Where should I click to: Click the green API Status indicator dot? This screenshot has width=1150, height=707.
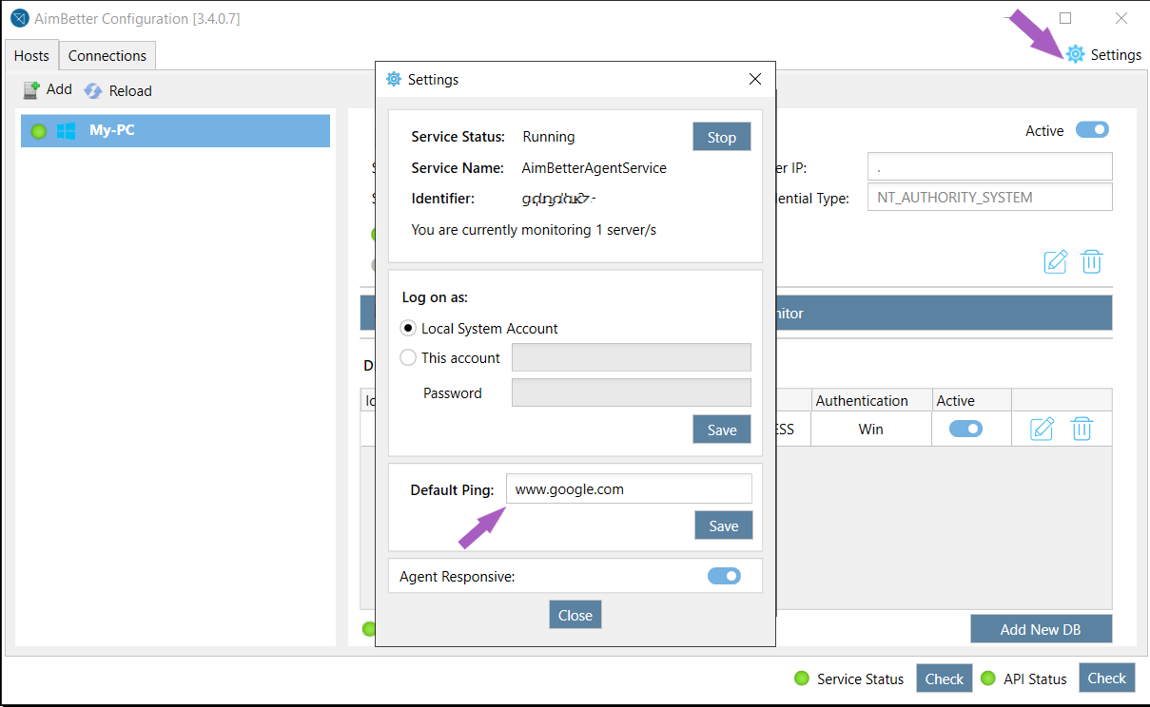coord(988,678)
